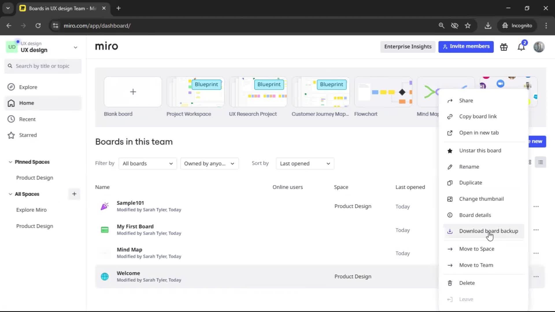Click the Incognito indicator

[517, 26]
